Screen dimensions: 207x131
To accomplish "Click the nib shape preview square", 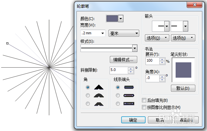I will pos(183,70).
